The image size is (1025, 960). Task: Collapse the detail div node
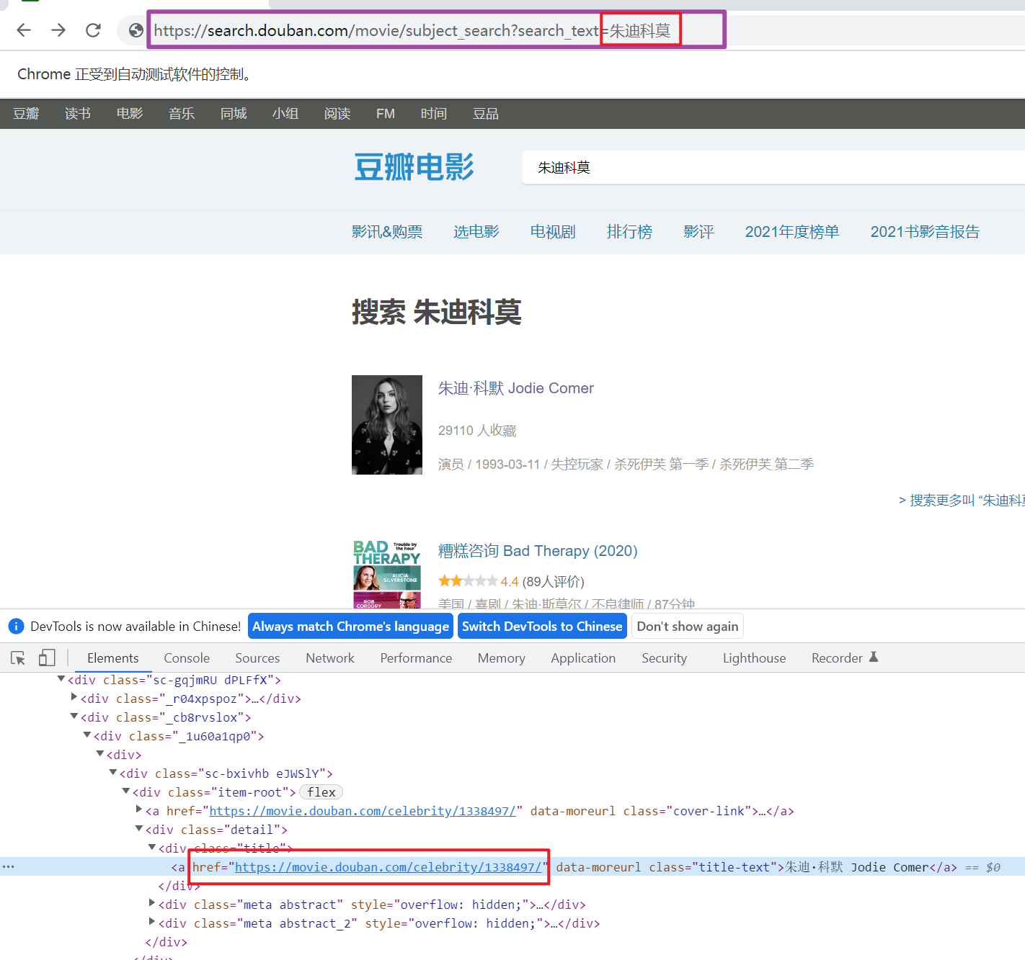[x=139, y=829]
